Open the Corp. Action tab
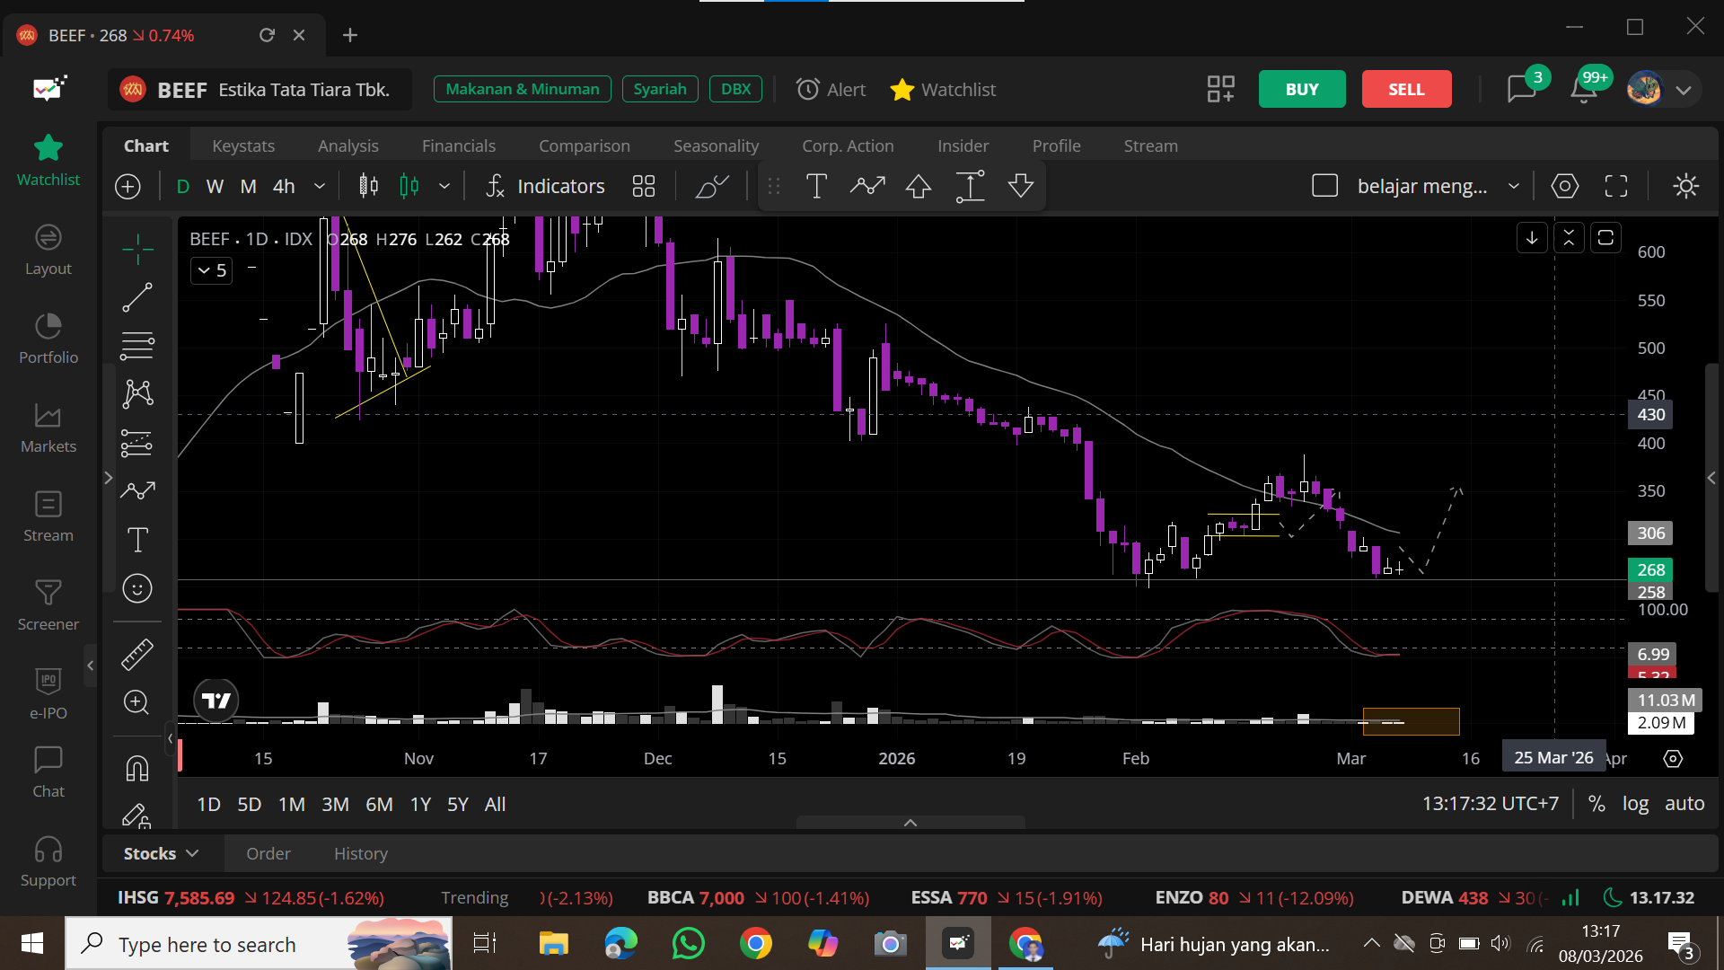Image resolution: width=1724 pixels, height=970 pixels. 847,145
